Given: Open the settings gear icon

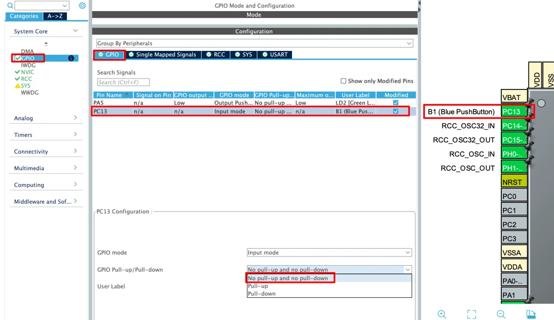Looking at the screenshot, I should click(x=82, y=6).
